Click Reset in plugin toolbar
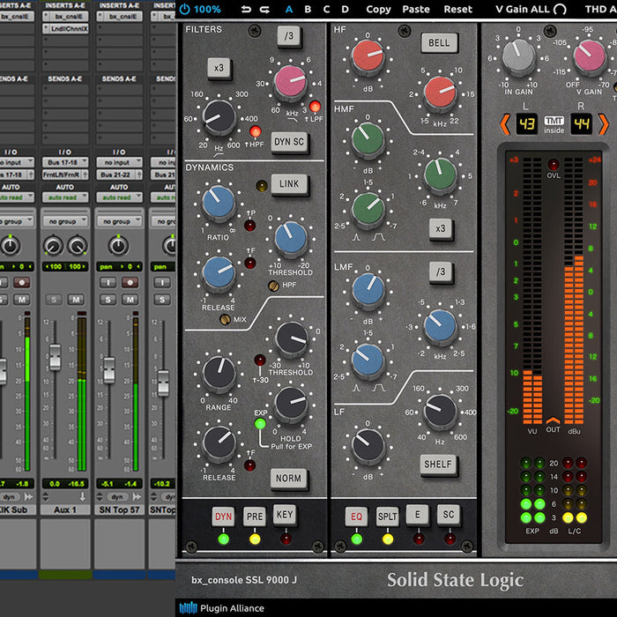This screenshot has width=617, height=617. tap(457, 9)
